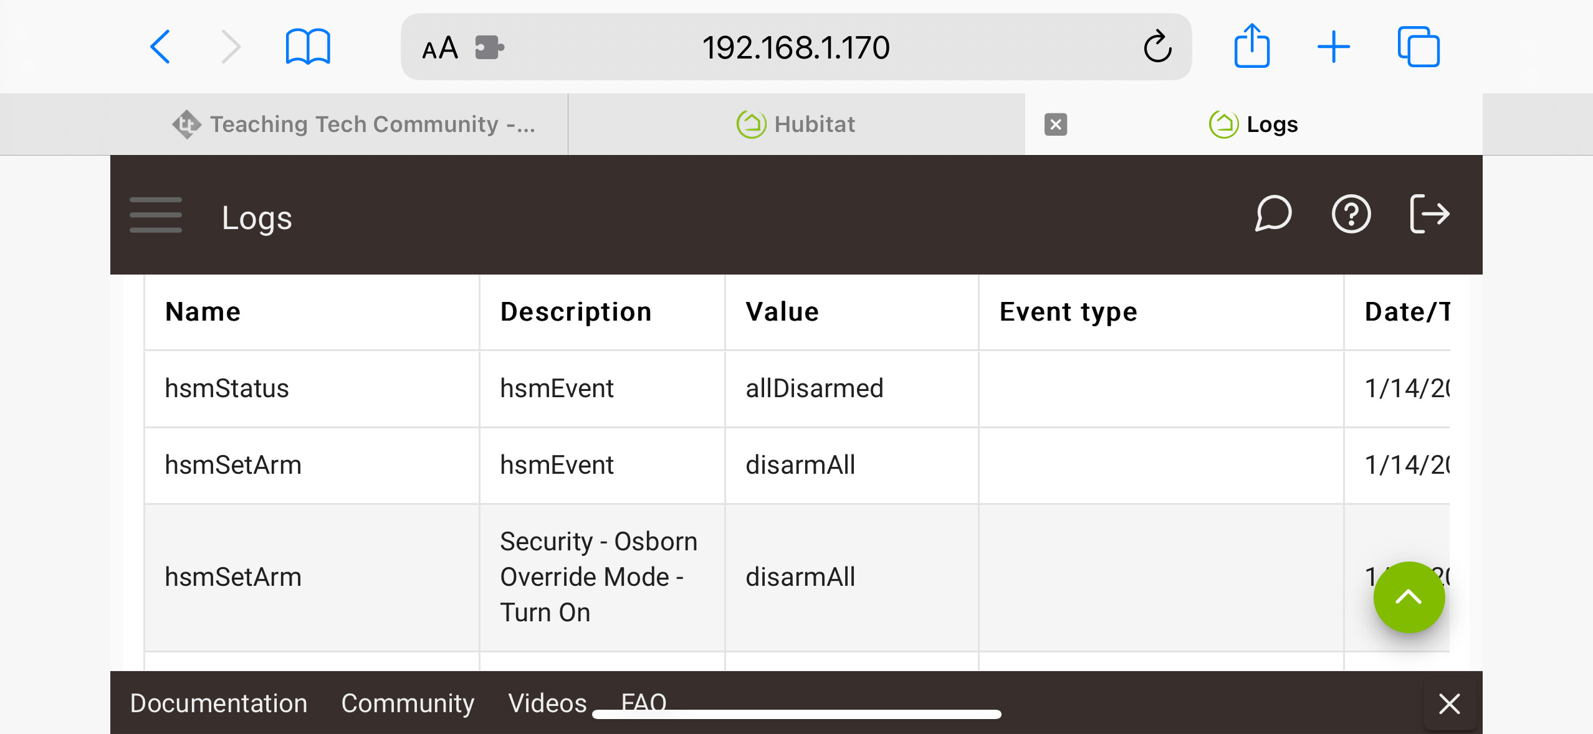Open the Share sheet icon
1593x734 pixels.
pyautogui.click(x=1251, y=46)
